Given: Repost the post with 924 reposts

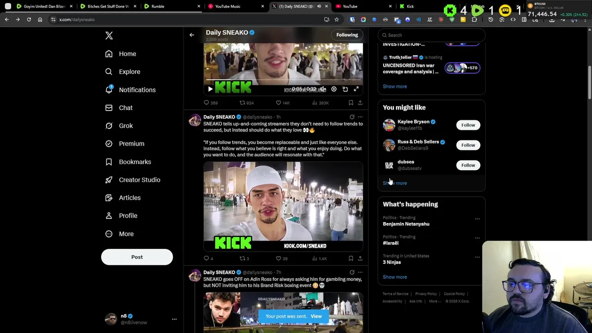Looking at the screenshot, I should (x=247, y=103).
